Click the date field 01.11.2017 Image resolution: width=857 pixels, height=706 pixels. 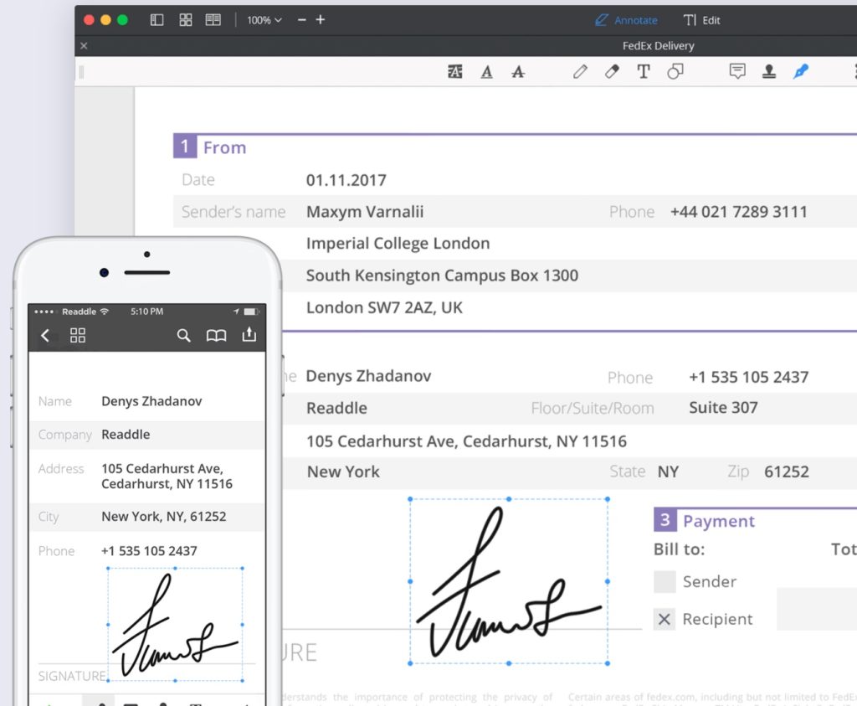pos(346,180)
